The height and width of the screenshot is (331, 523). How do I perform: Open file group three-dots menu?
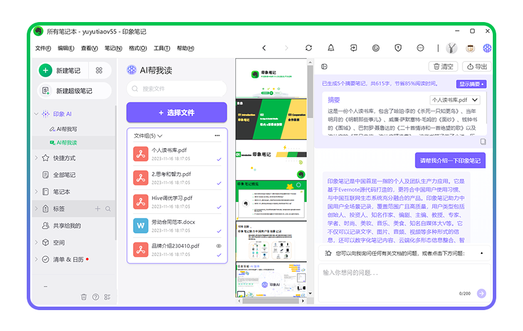pyautogui.click(x=217, y=135)
